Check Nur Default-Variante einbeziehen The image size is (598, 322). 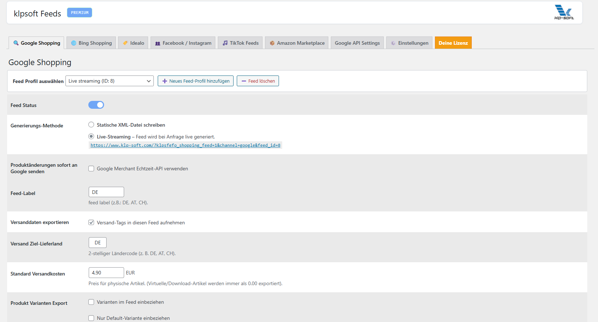(x=91, y=318)
